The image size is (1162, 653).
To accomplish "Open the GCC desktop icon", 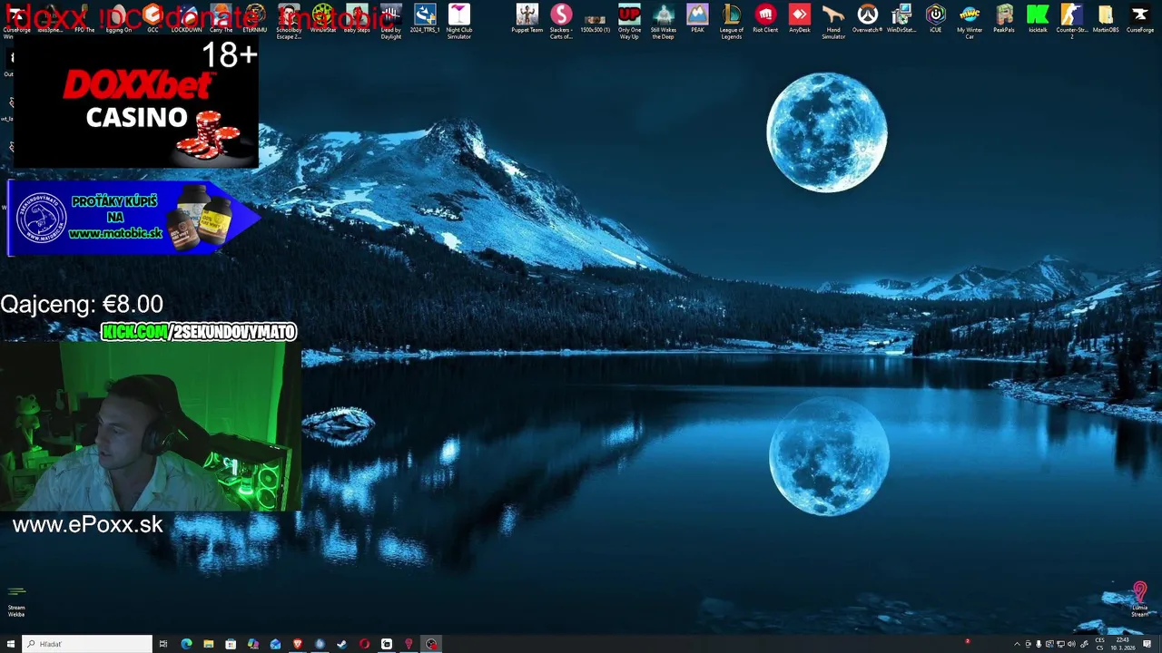I will click(153, 18).
